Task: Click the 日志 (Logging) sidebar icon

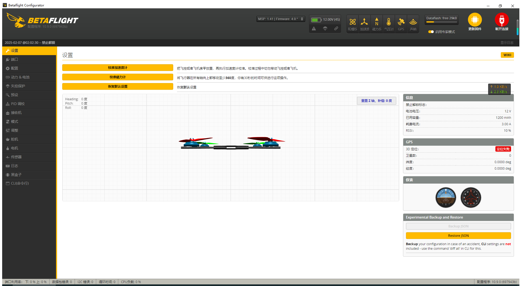Action: click(8, 166)
